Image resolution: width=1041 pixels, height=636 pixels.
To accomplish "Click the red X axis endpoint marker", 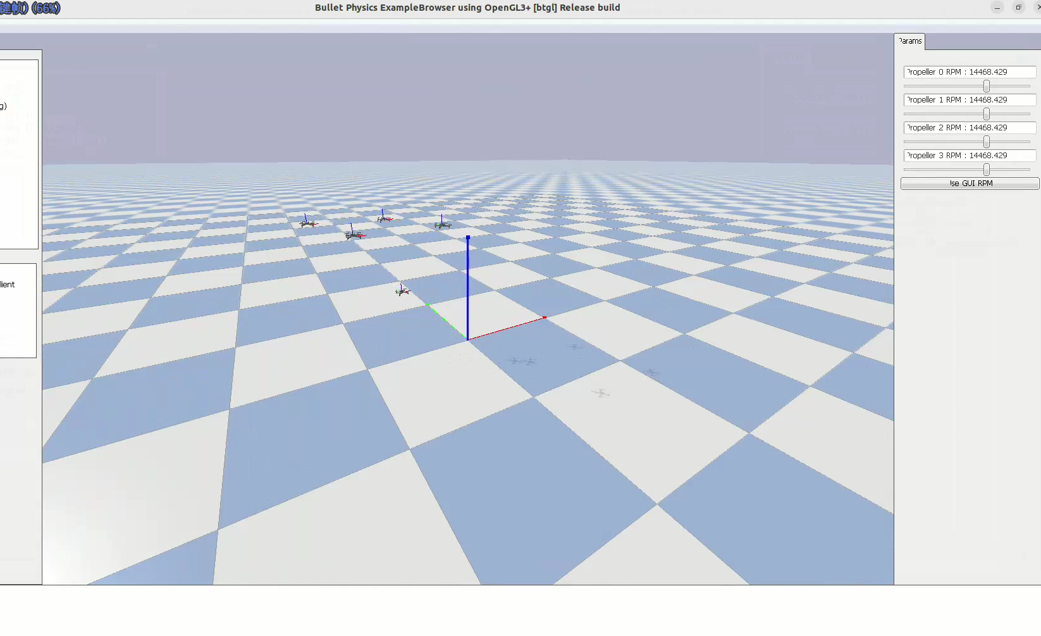I will 545,317.
